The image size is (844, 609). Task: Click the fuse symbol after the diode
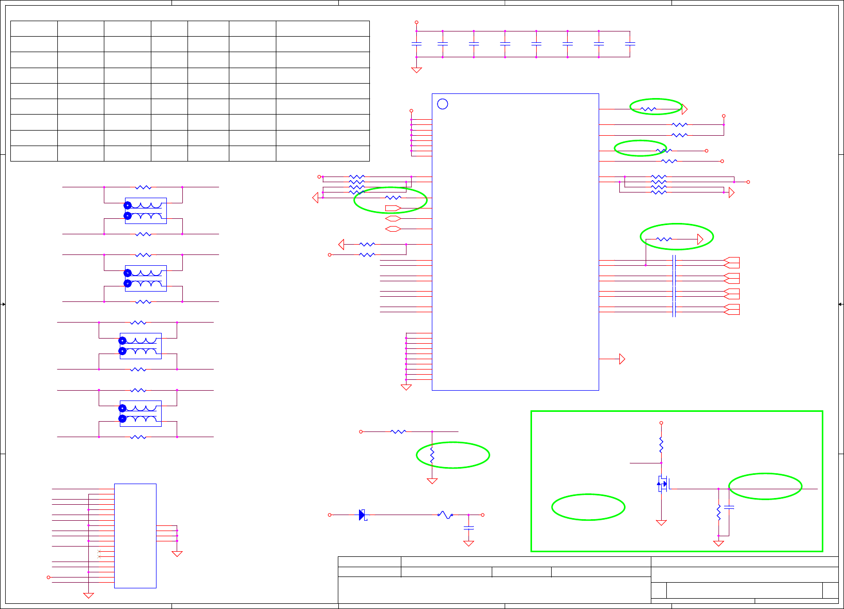[x=445, y=515]
